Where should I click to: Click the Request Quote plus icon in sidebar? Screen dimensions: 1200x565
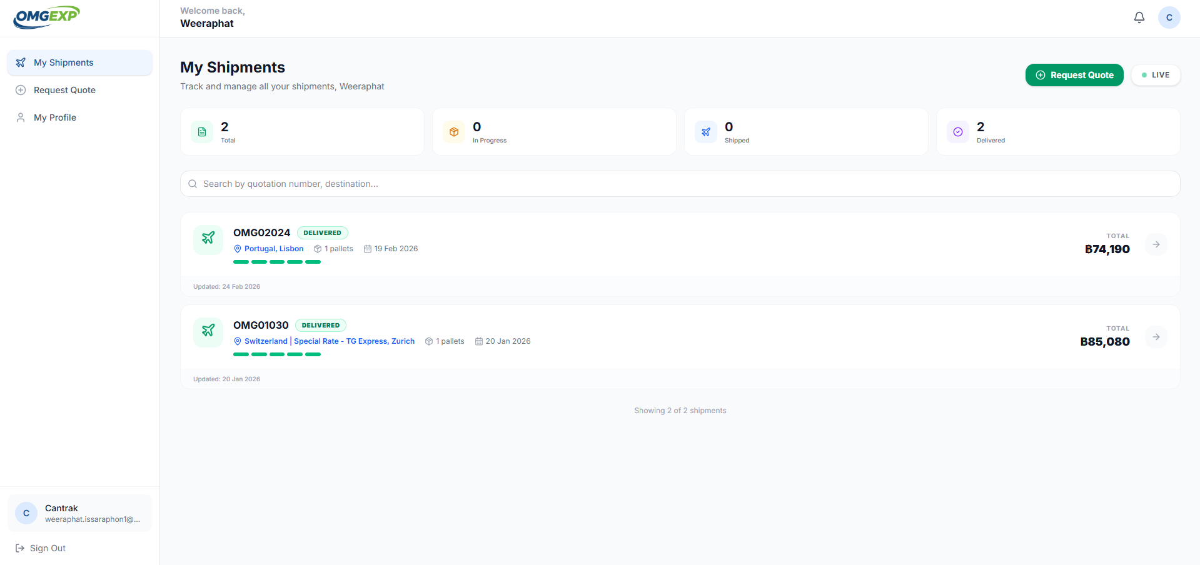coord(21,90)
